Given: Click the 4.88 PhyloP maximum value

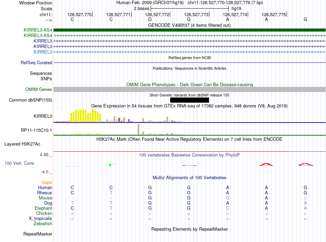Looking at the screenshot, I should click(44, 155).
